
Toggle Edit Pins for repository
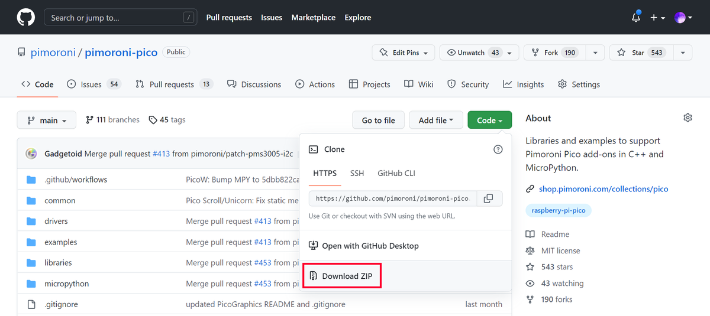pyautogui.click(x=404, y=53)
